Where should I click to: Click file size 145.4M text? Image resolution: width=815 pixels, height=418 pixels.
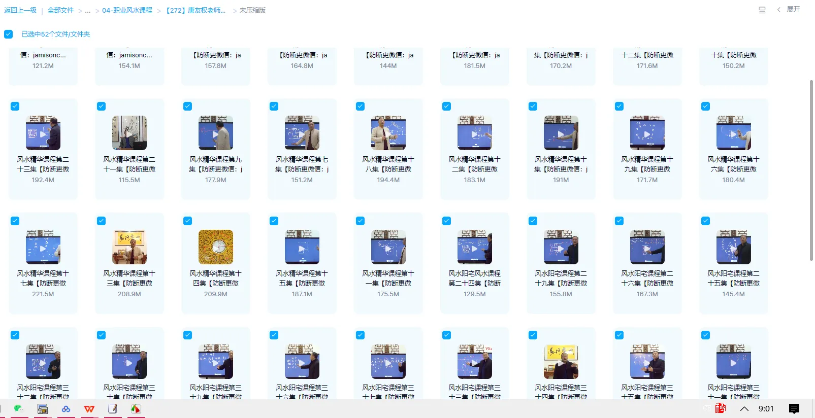734,294
